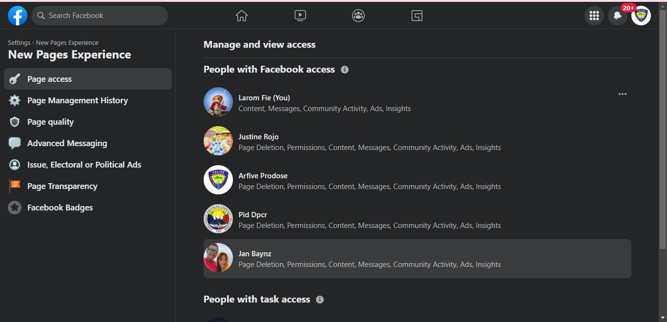Viewport: 667px width, 322px height.
Task: Open the notifications bell
Action: (x=617, y=16)
